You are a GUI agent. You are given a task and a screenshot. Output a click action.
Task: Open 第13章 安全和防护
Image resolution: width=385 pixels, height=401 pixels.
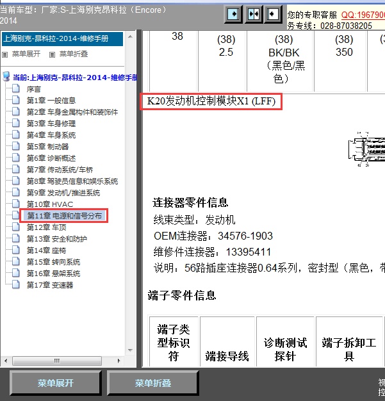pos(57,239)
